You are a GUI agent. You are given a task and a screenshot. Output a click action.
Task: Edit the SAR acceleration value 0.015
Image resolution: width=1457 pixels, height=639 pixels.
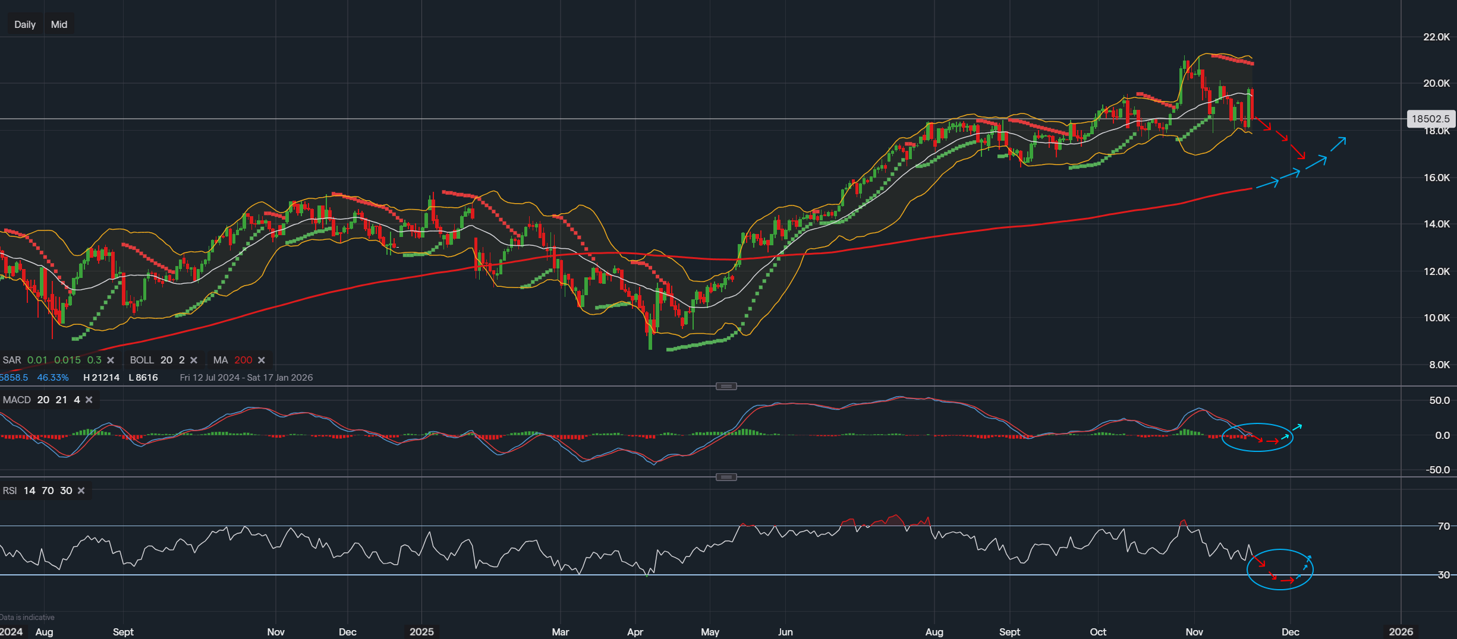click(x=67, y=360)
